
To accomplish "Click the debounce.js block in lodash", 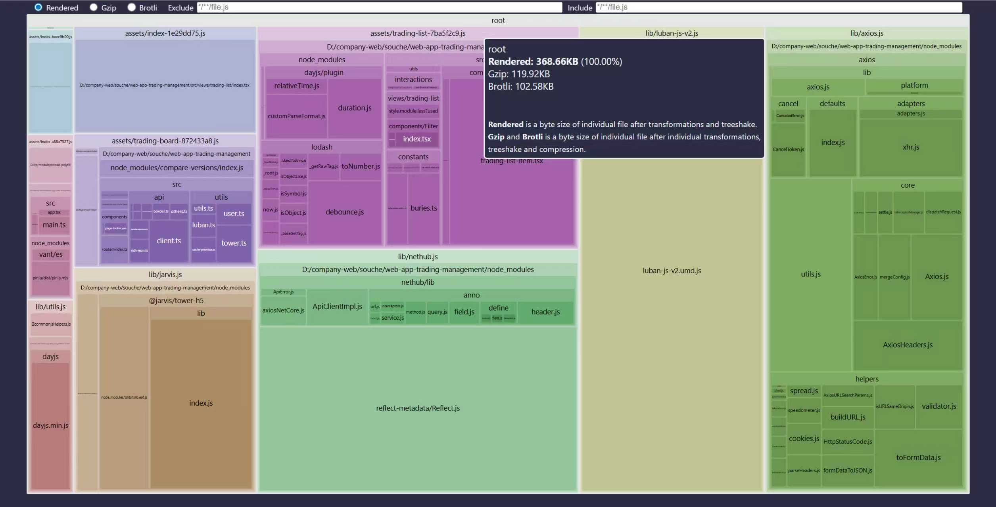I will pyautogui.click(x=344, y=212).
